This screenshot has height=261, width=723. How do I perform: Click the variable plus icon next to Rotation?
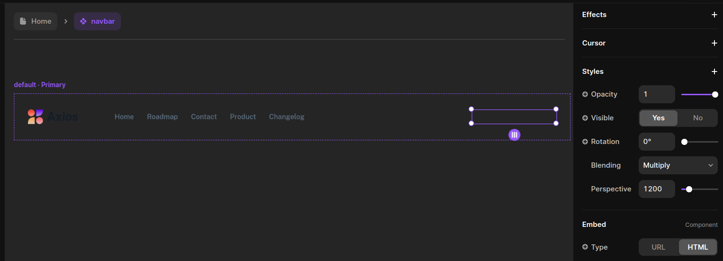pyautogui.click(x=585, y=142)
